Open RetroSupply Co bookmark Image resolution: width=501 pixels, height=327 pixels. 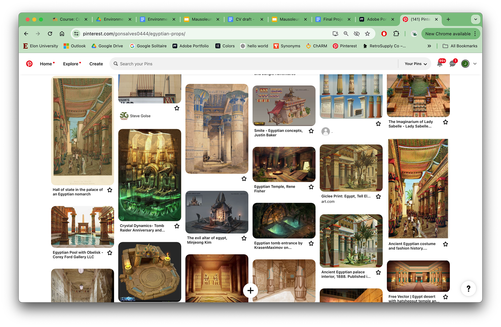click(384, 46)
